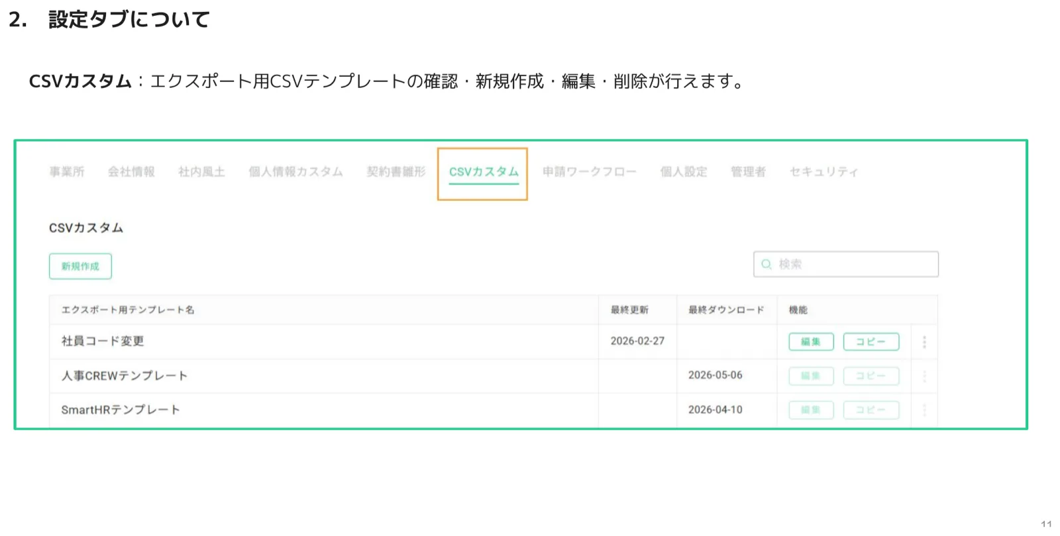Select the CSVカスタム tab

pyautogui.click(x=484, y=172)
